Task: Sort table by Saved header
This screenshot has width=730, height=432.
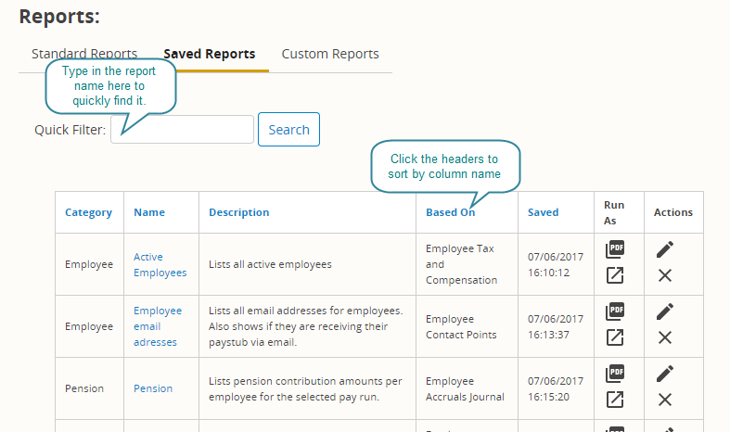Action: tap(543, 212)
